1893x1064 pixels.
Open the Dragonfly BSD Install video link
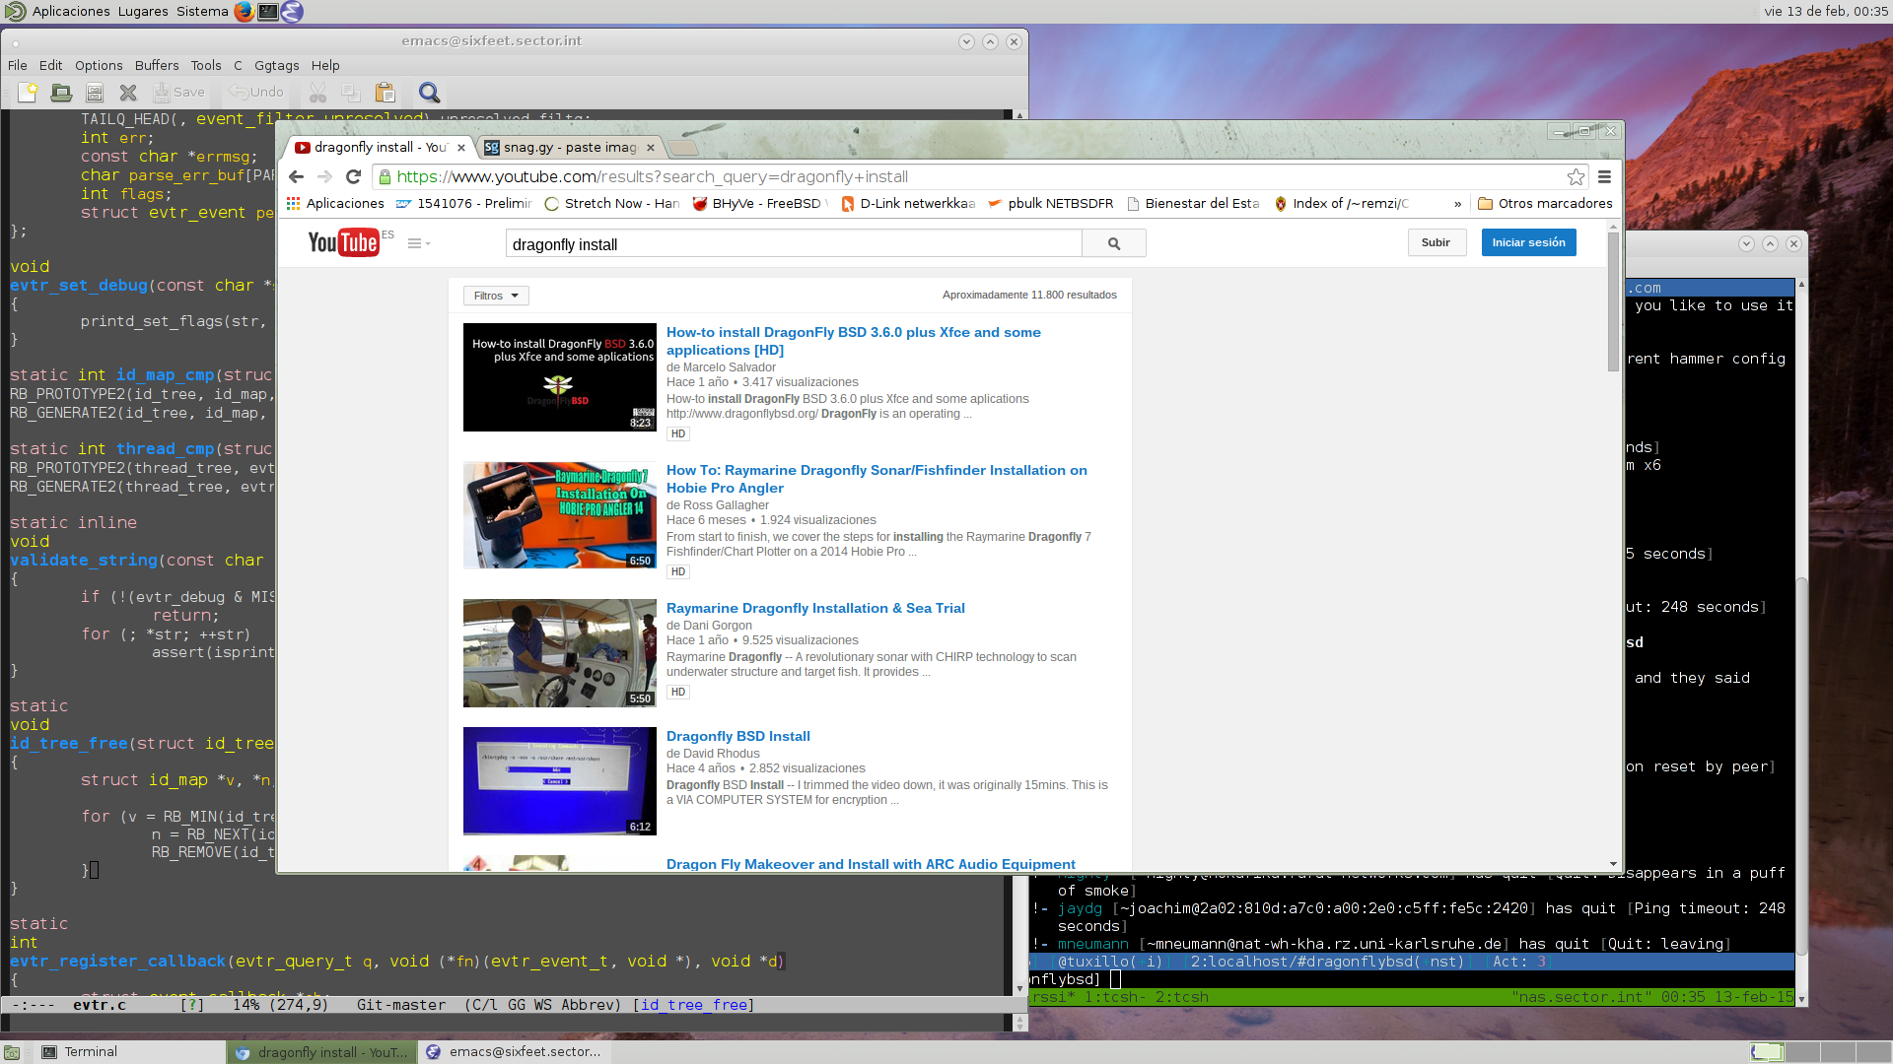tap(737, 736)
